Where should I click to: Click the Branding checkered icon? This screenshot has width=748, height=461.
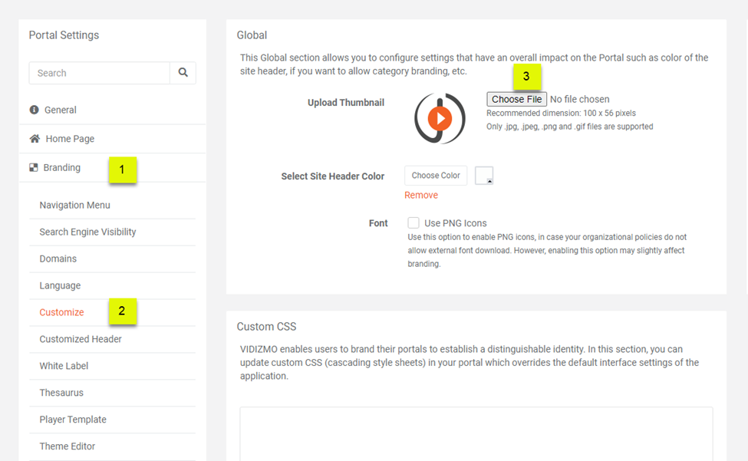tap(34, 168)
